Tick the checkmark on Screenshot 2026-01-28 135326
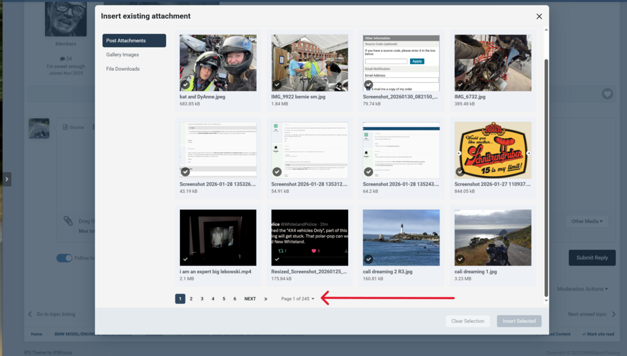Image resolution: width=627 pixels, height=356 pixels. [x=185, y=172]
